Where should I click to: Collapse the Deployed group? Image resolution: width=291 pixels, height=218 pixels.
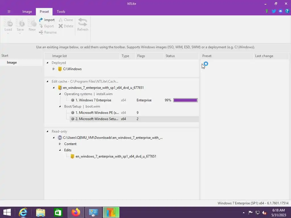(47, 63)
